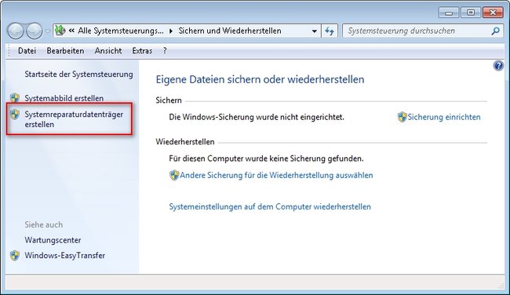Click the 'Siehe auch' label
This screenshot has height=295, width=510.
pyautogui.click(x=44, y=224)
